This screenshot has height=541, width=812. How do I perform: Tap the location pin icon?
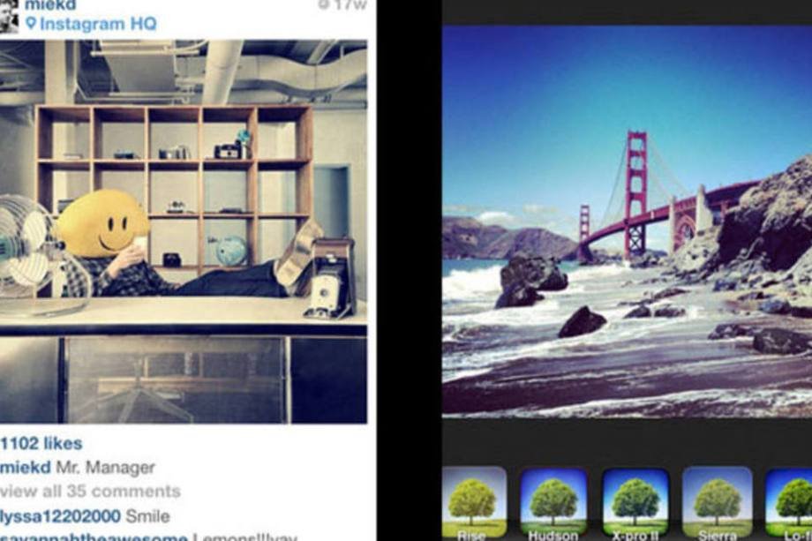(31, 23)
